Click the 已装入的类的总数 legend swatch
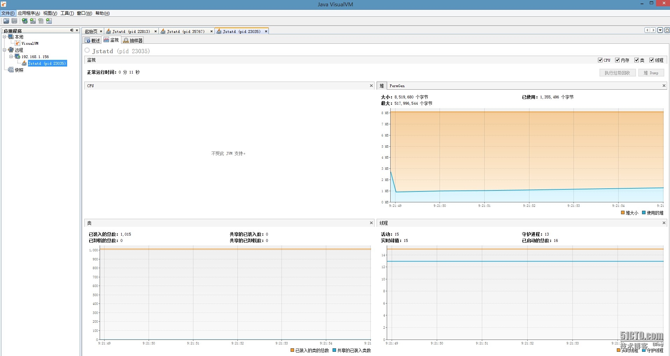The width and height of the screenshot is (670, 356). pyautogui.click(x=292, y=350)
